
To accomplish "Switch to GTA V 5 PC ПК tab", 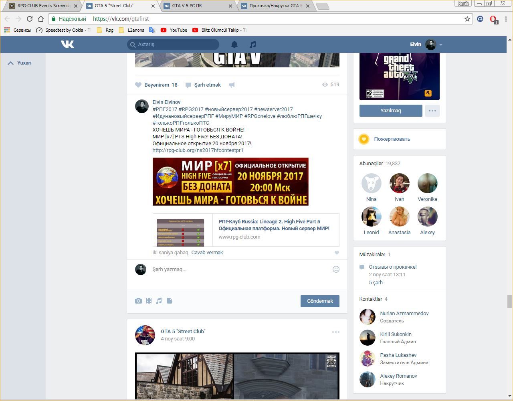I will click(x=198, y=6).
